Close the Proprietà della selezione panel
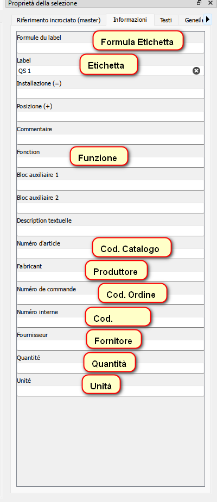 (x=210, y=3)
